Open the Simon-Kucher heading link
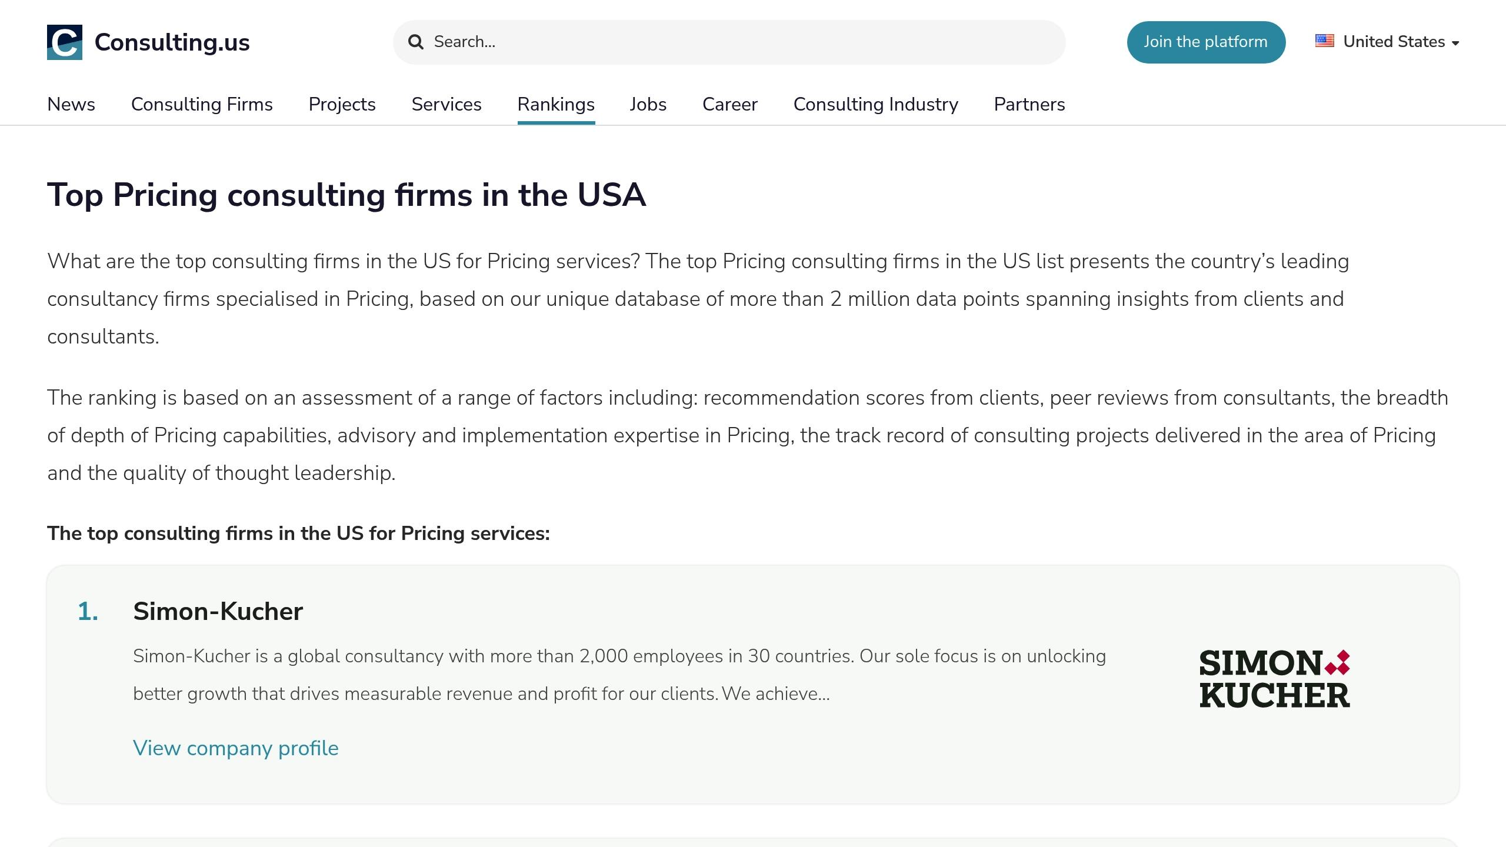This screenshot has width=1506, height=847. click(218, 611)
